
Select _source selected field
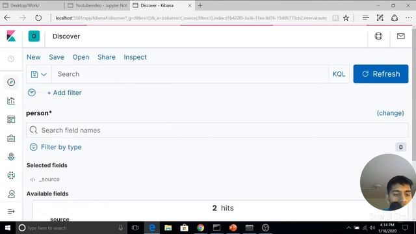point(49,179)
